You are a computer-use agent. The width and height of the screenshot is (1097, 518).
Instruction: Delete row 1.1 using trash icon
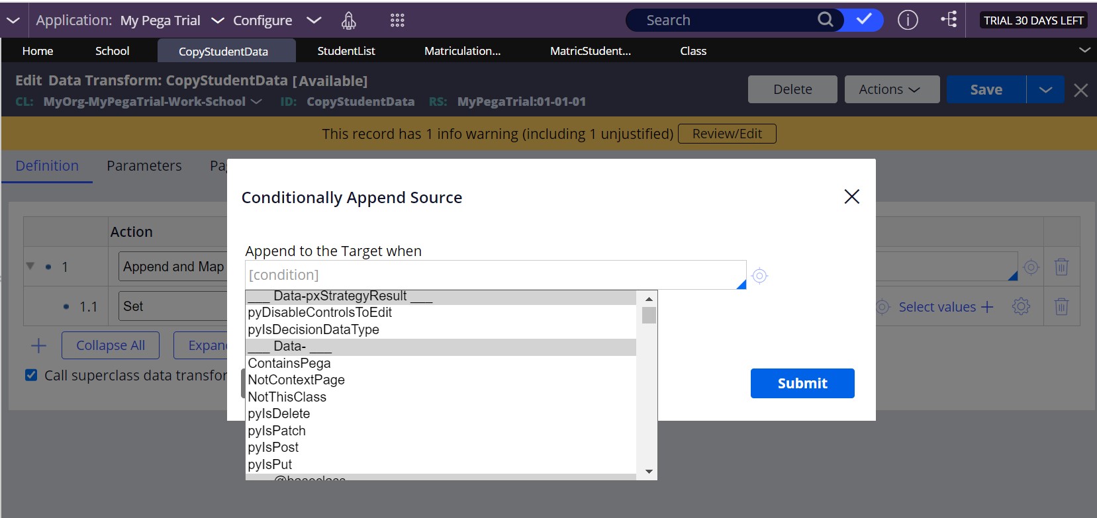[1061, 306]
